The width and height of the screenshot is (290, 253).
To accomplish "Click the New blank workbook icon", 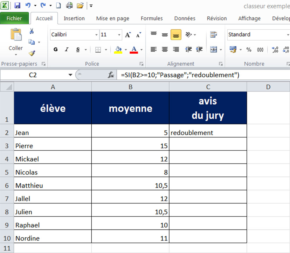I will 59,6.
